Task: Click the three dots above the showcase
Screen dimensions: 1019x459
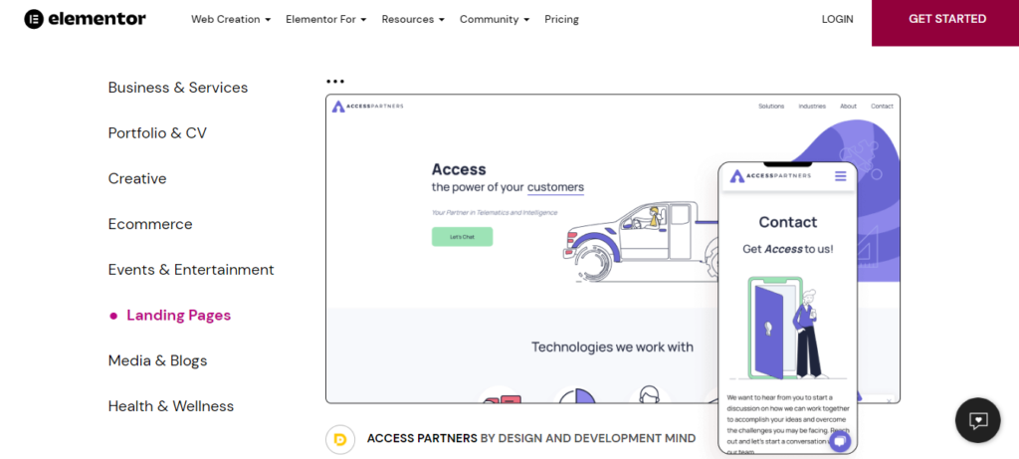Action: [x=335, y=82]
